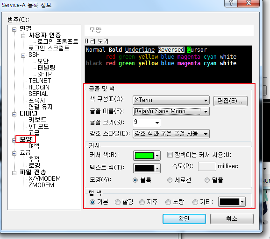The image size is (270, 239).
Task: Select SFTP tree item
Action: tap(44, 74)
